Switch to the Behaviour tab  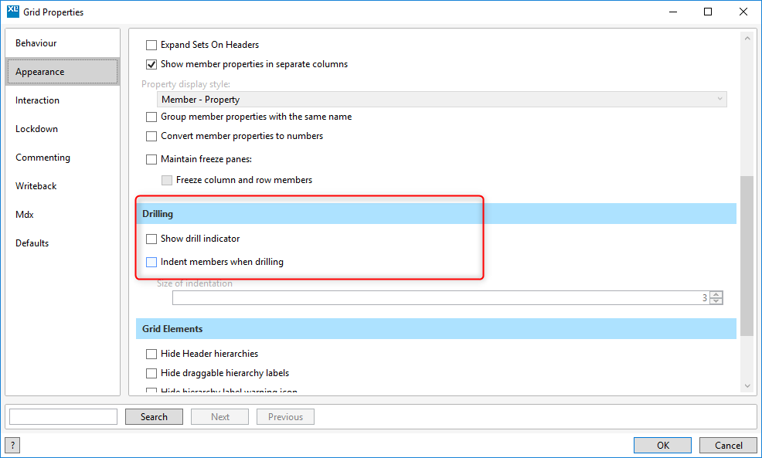[36, 43]
